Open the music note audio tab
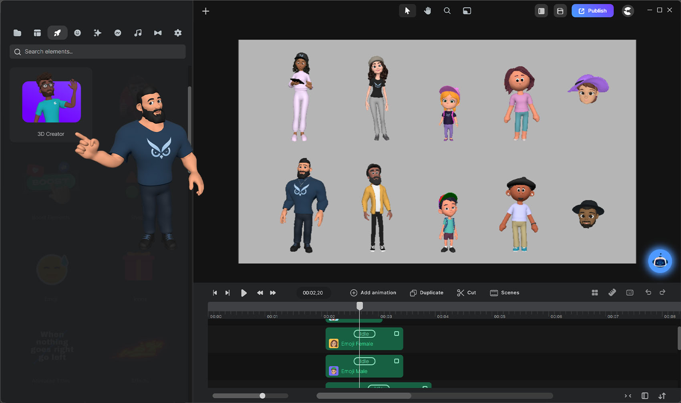 click(x=138, y=33)
